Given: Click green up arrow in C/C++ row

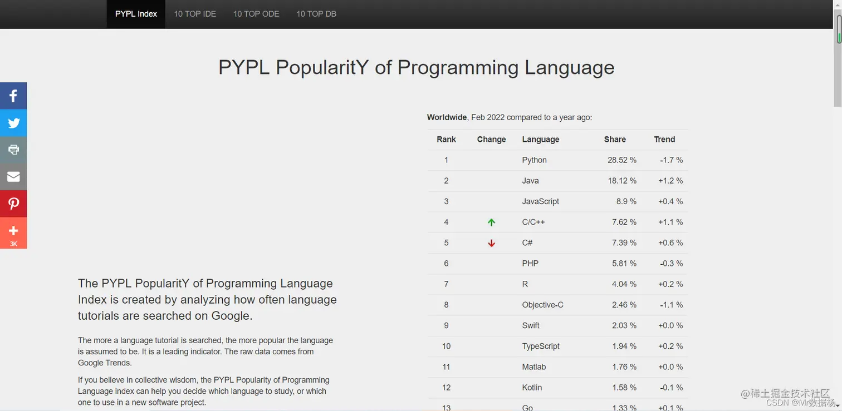Looking at the screenshot, I should [491, 222].
